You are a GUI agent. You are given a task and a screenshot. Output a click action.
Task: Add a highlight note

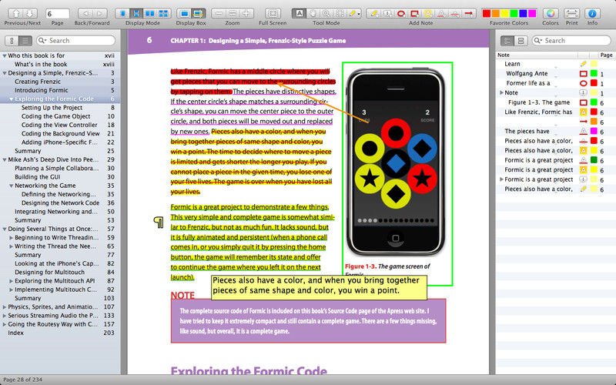pos(428,13)
